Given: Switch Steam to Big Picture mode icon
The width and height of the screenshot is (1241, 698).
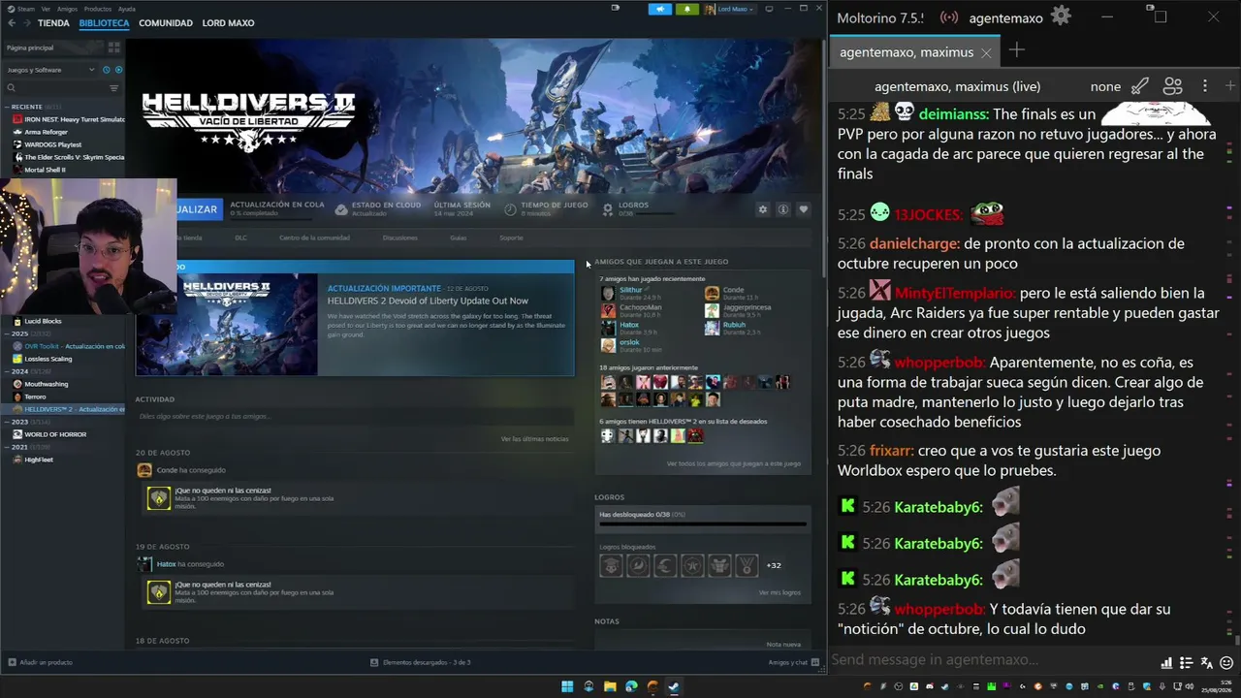Looking at the screenshot, I should click(x=769, y=9).
